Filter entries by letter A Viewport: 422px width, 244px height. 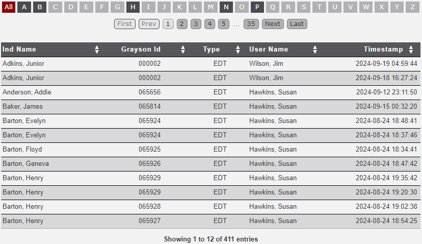(24, 7)
